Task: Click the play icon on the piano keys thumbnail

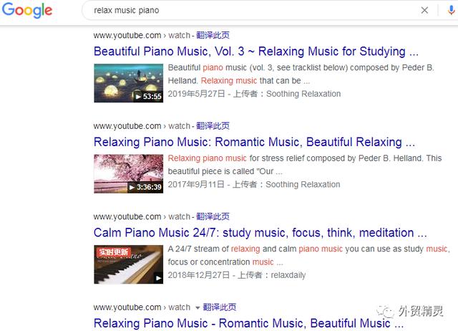Action: 158,278
